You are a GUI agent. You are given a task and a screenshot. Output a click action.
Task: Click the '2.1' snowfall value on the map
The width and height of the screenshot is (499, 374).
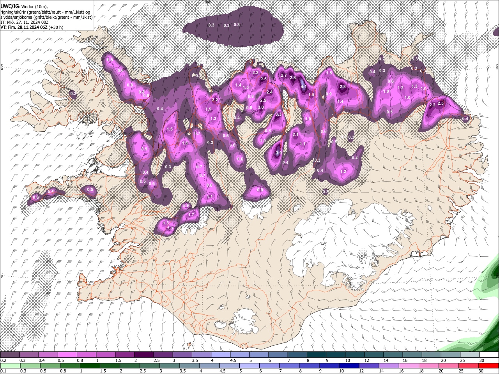(x=296, y=135)
